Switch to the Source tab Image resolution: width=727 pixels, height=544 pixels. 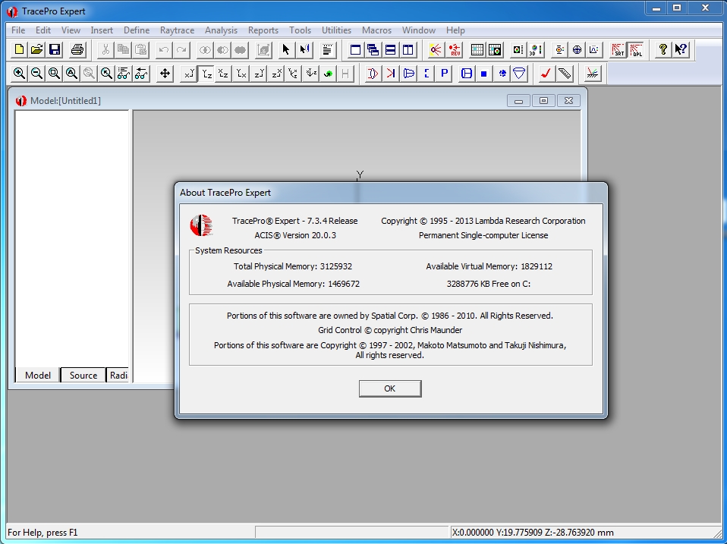tap(83, 376)
